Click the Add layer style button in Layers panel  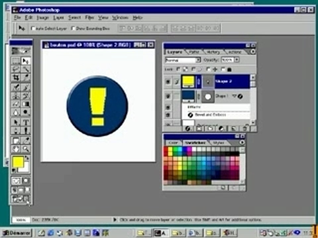click(x=187, y=129)
